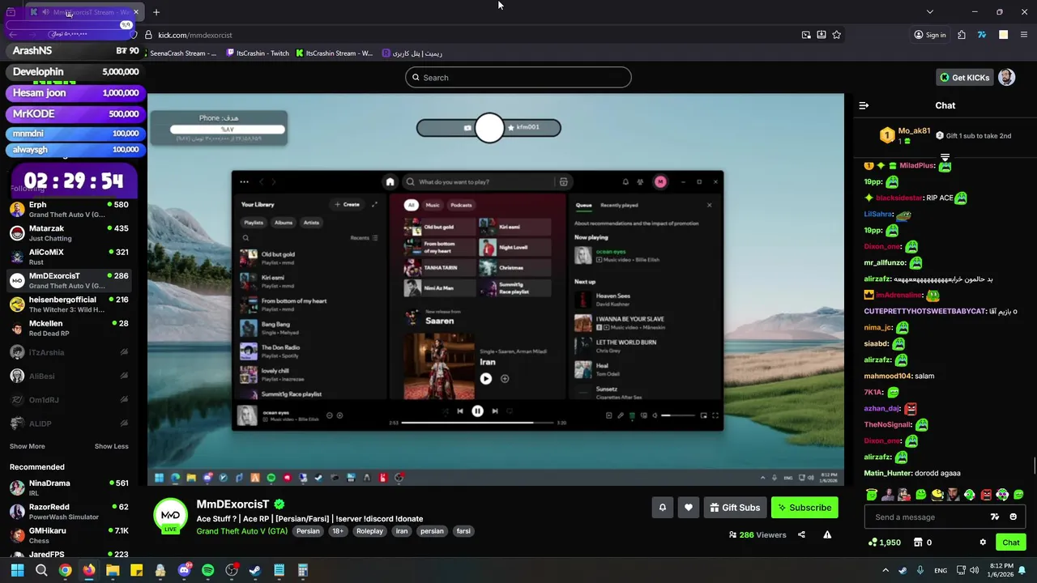
Task: Open the Firefox extensions puzzle icon
Action: (x=961, y=35)
